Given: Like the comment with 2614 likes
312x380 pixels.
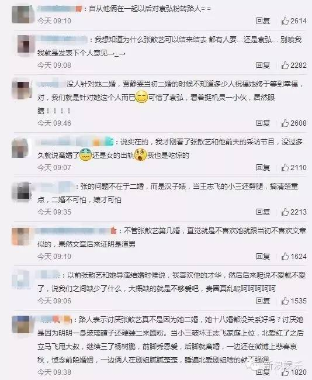Looking at the screenshot, I should [x=285, y=21].
